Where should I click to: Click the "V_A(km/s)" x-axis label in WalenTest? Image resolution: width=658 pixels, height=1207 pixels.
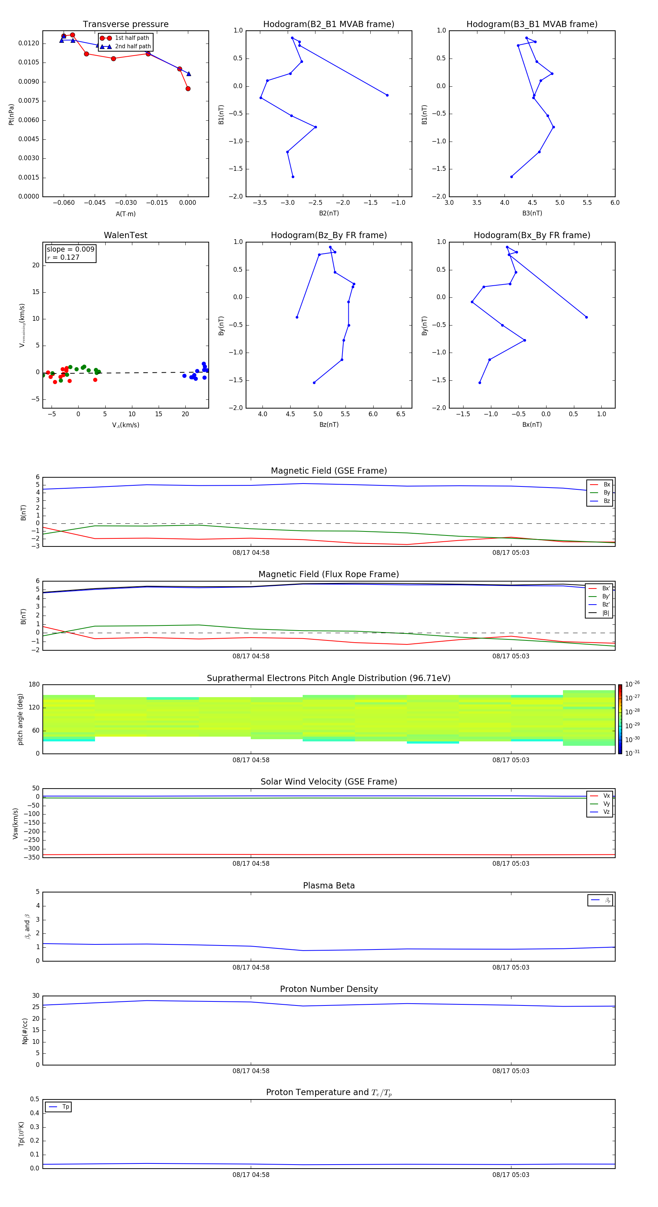tap(125, 425)
